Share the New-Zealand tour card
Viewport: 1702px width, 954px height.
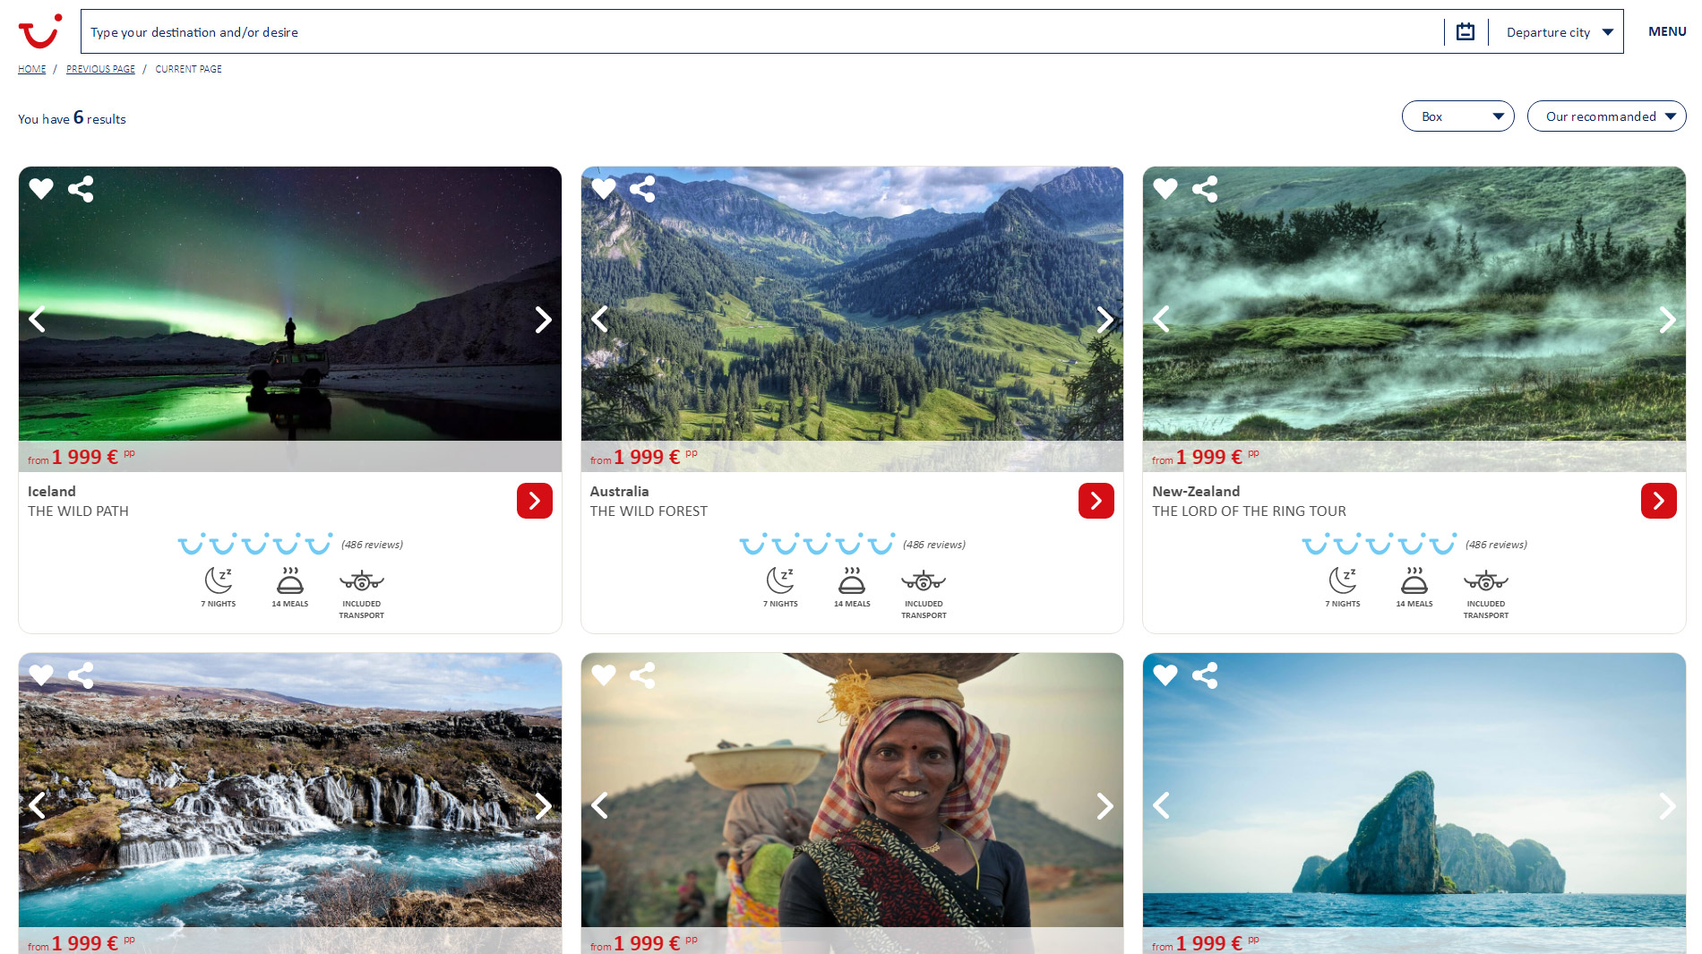tap(1205, 189)
